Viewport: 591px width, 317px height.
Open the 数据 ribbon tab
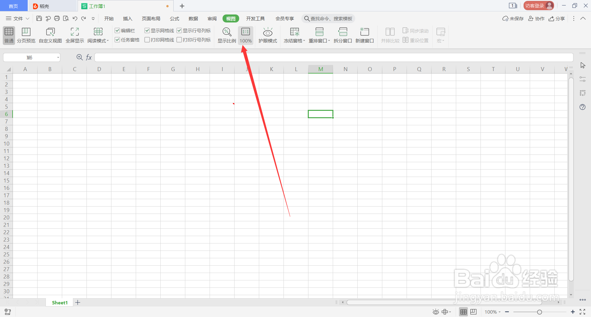(x=193, y=18)
